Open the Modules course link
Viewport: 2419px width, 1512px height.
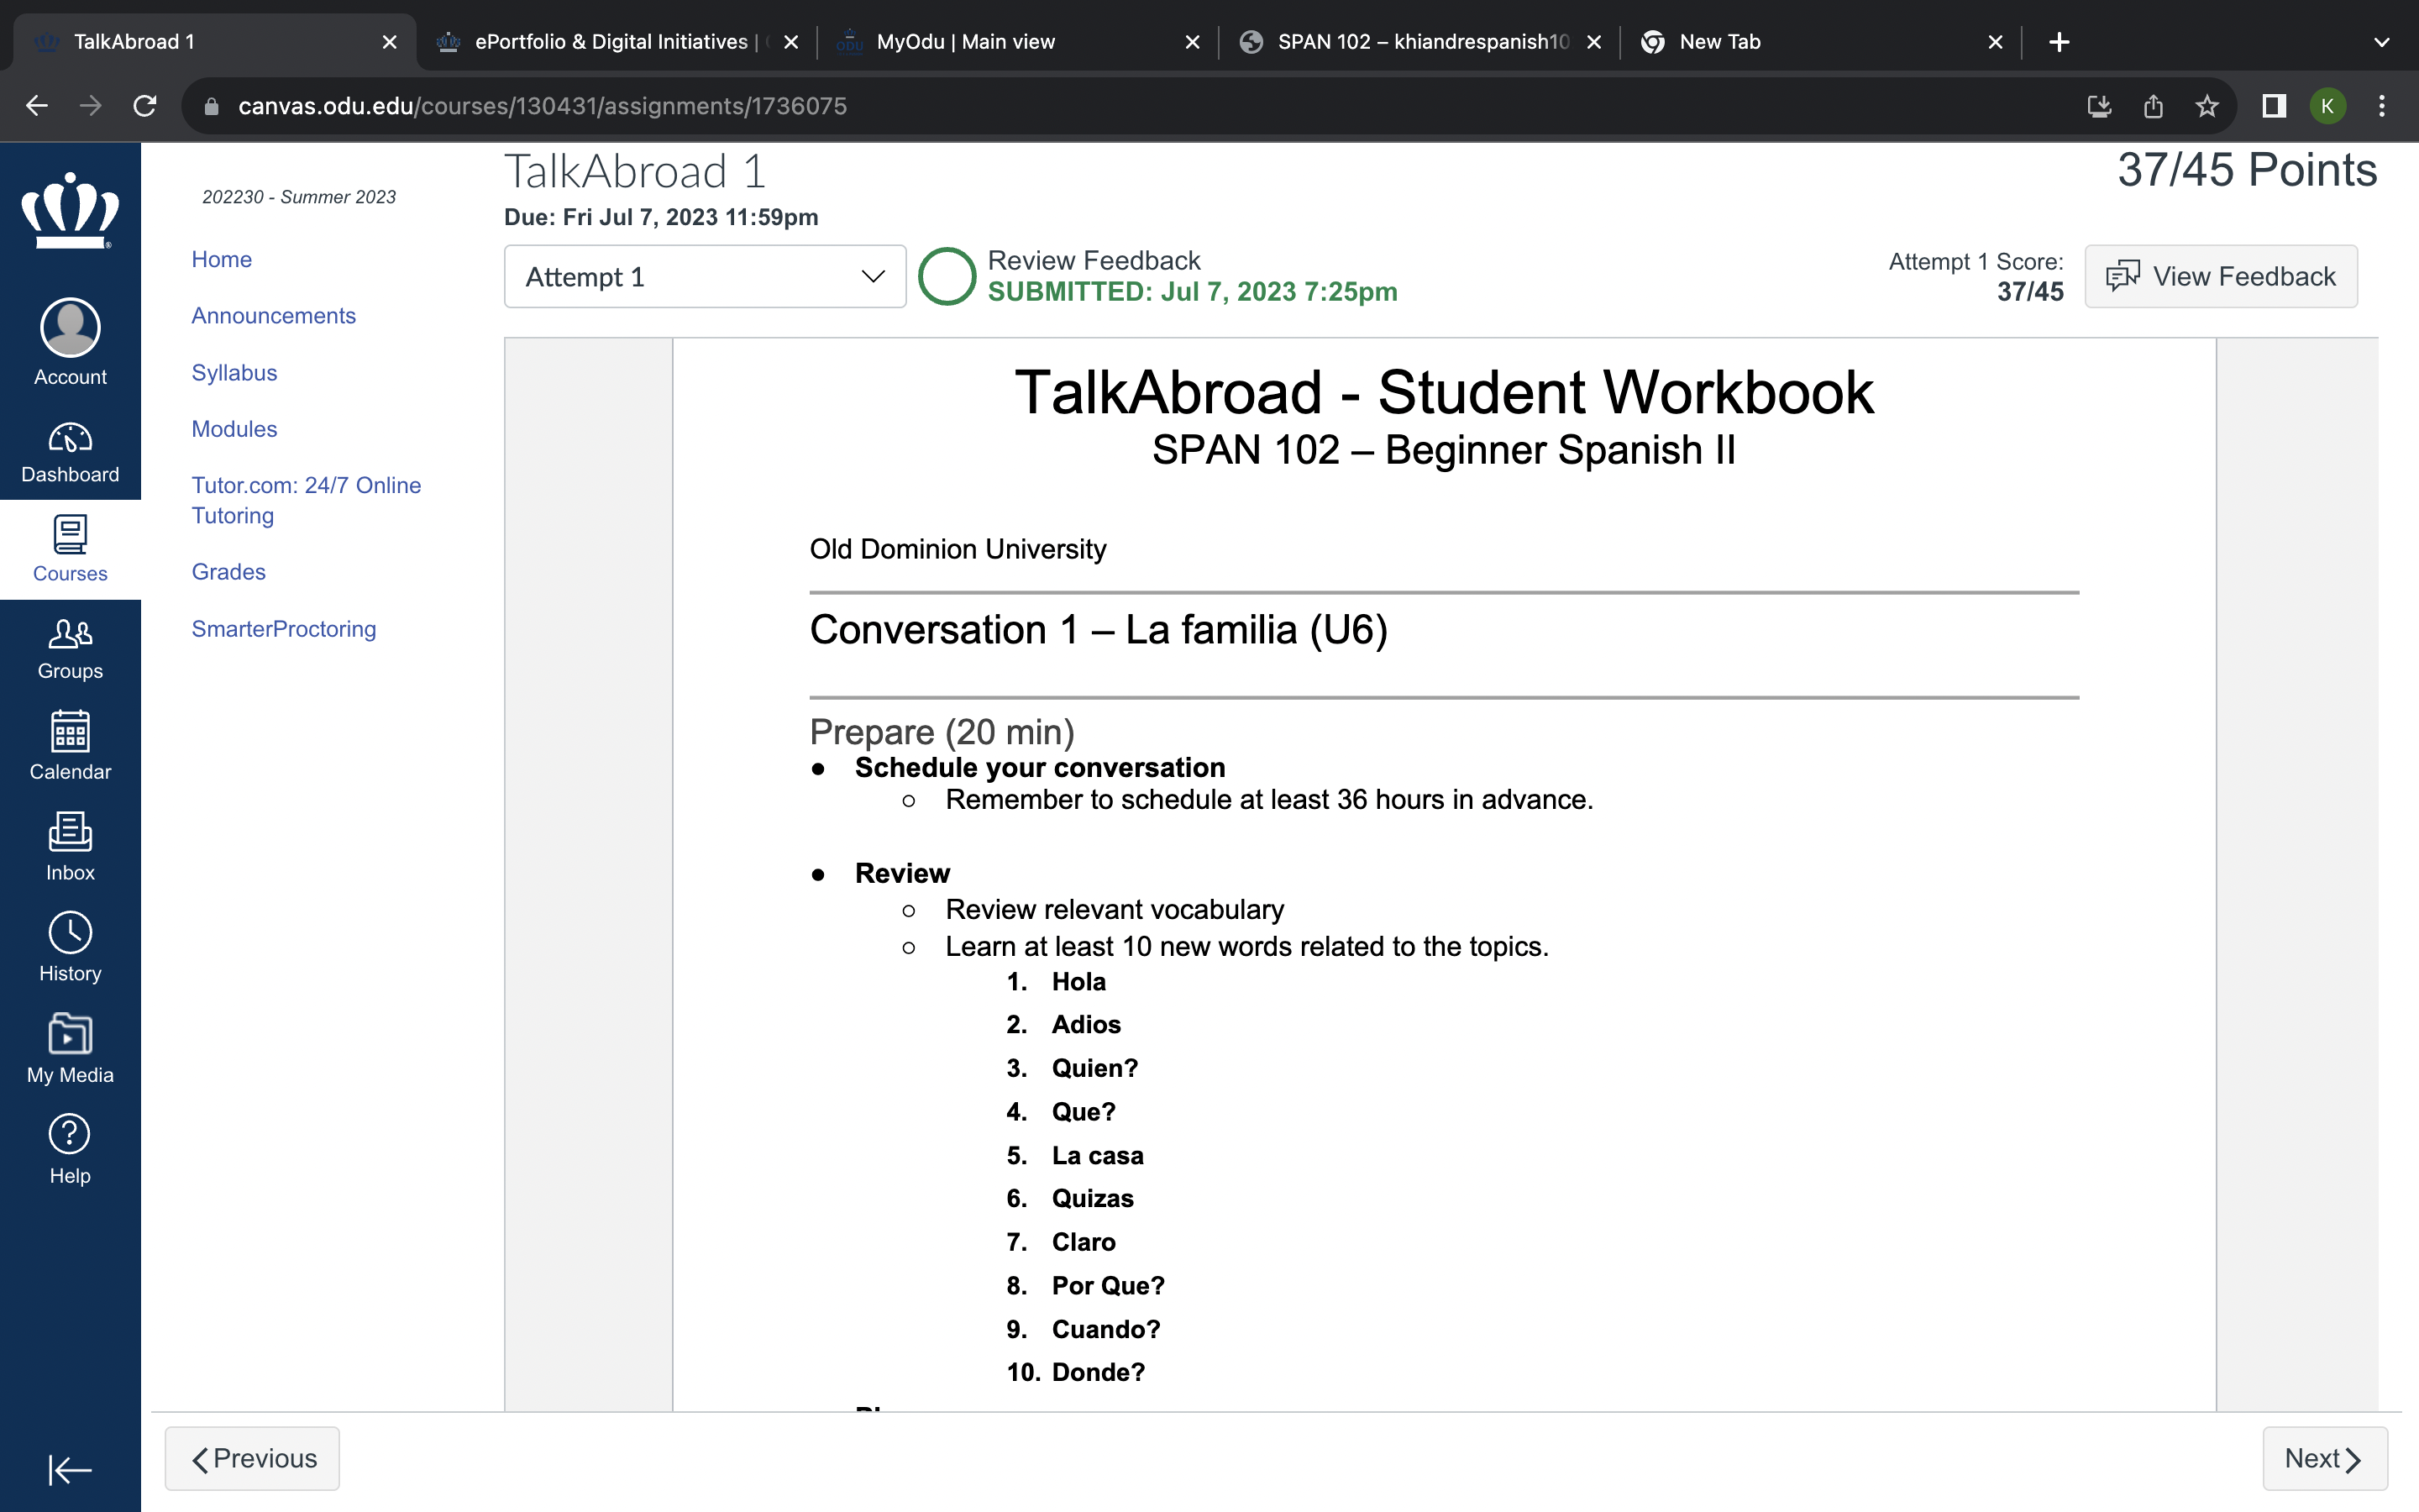point(234,429)
